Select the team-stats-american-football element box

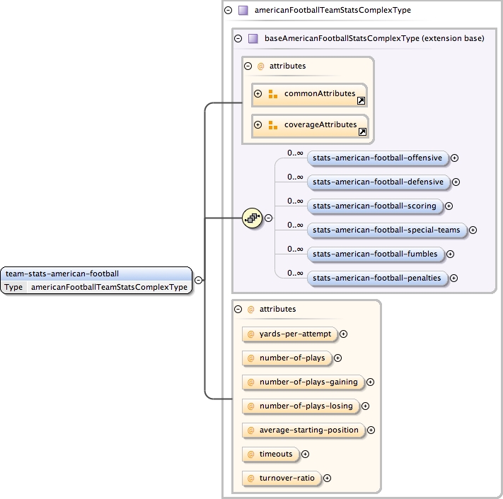tap(96, 274)
